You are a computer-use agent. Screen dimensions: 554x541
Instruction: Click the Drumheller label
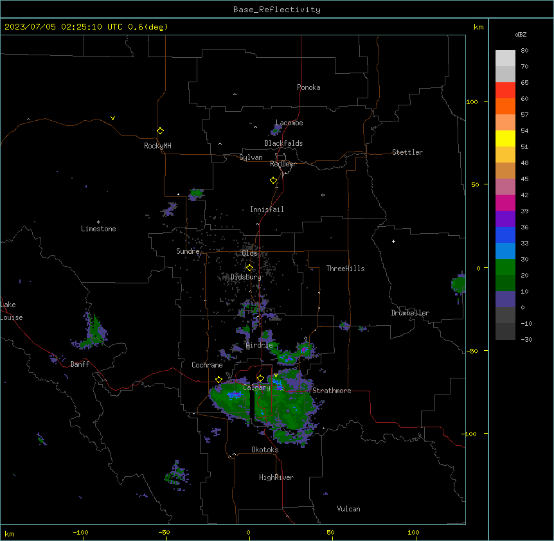pyautogui.click(x=410, y=313)
